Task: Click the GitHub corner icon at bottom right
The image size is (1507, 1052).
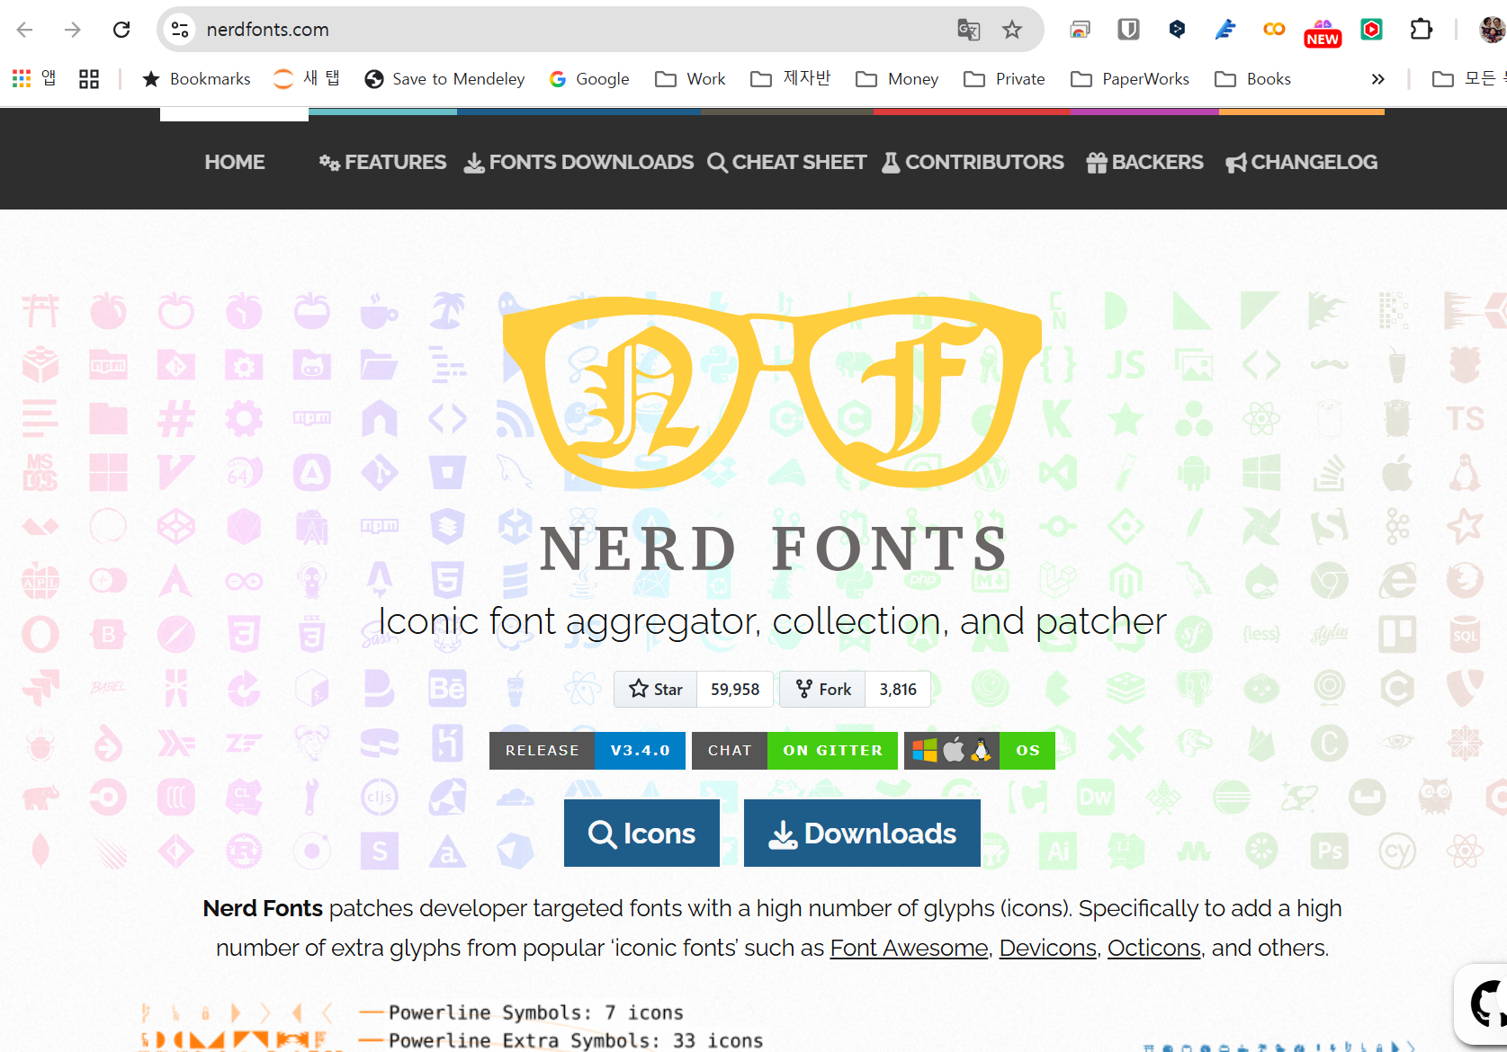Action: click(x=1483, y=1005)
